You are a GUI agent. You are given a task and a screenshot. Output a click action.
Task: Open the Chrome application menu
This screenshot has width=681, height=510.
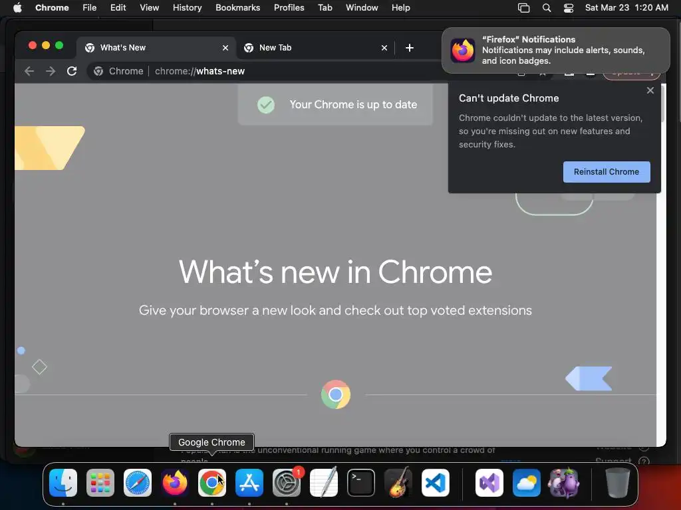pyautogui.click(x=52, y=8)
